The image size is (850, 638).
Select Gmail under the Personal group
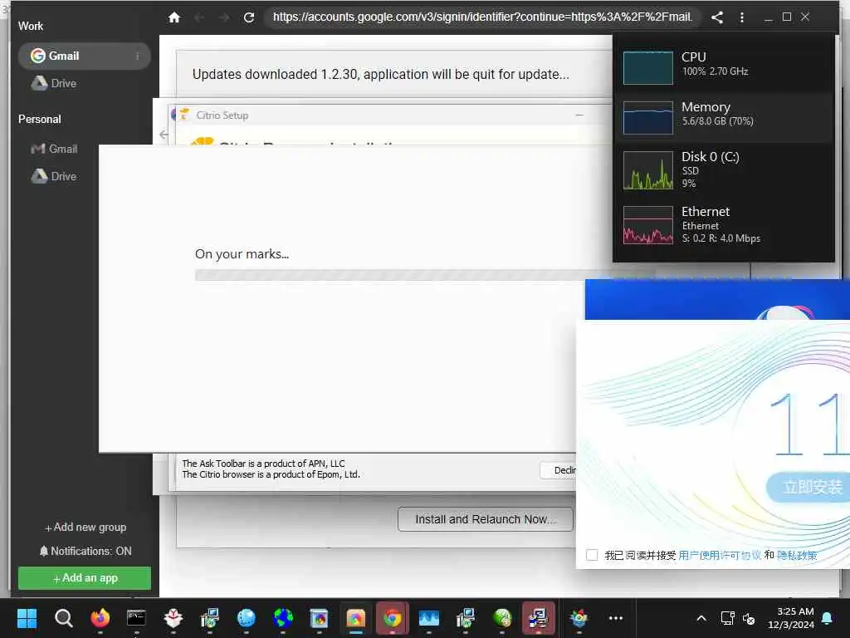click(54, 149)
